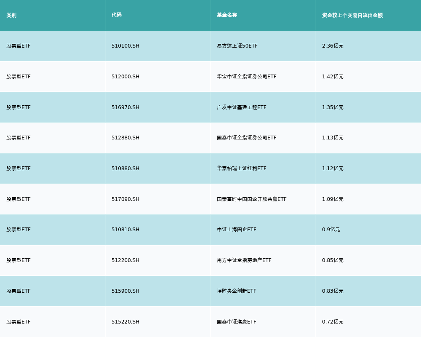
Task: Select outflow value 1.42亿元
Action: (x=333, y=77)
